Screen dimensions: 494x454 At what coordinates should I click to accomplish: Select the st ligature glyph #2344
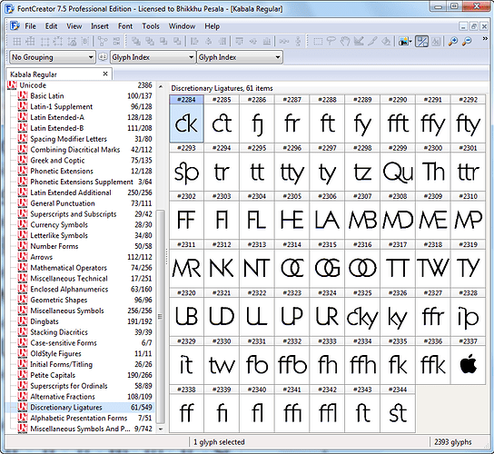point(398,410)
